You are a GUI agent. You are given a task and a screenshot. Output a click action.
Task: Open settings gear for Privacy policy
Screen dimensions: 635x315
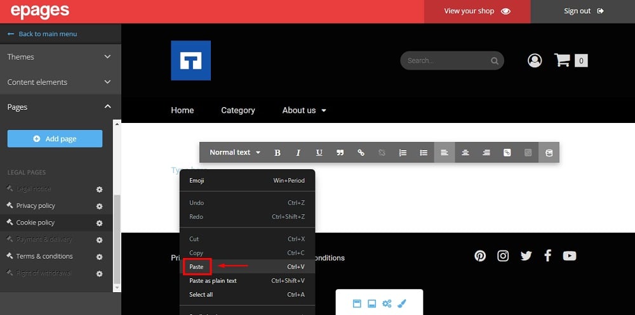pos(99,206)
